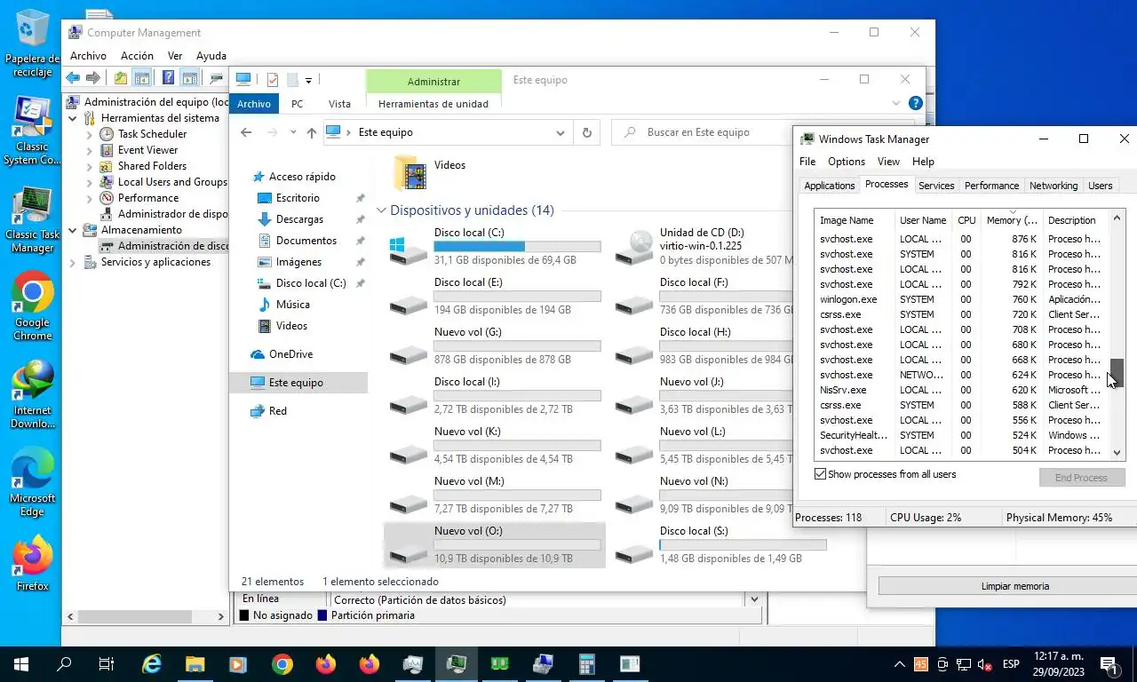Viewport: 1137px width, 682px height.
Task: Open the notification center in taskbar
Action: [1108, 663]
